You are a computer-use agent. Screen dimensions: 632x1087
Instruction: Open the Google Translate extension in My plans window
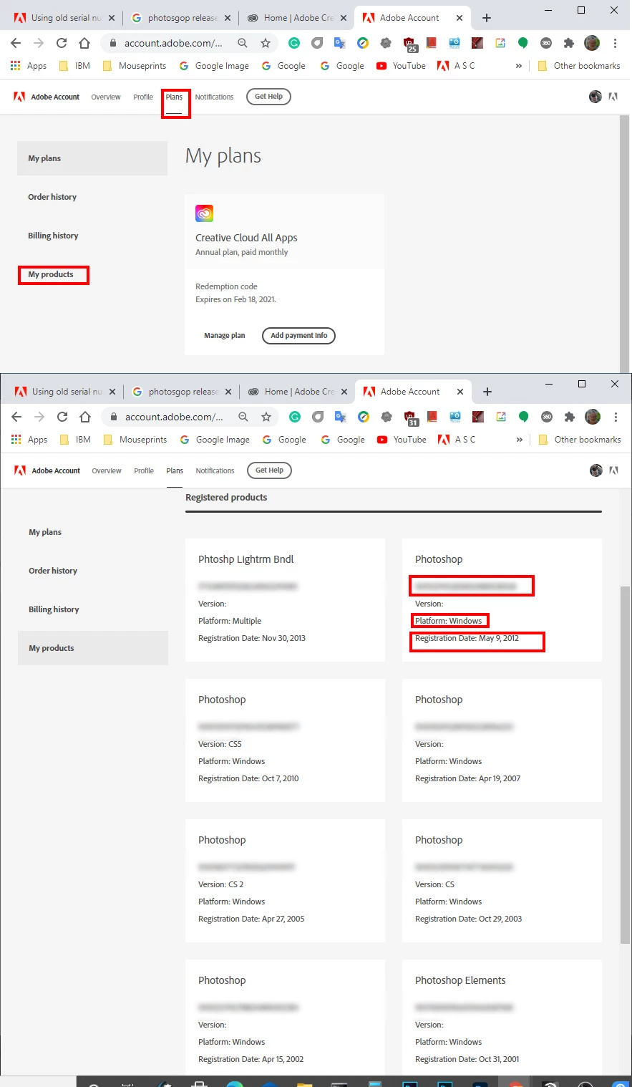tap(340, 43)
